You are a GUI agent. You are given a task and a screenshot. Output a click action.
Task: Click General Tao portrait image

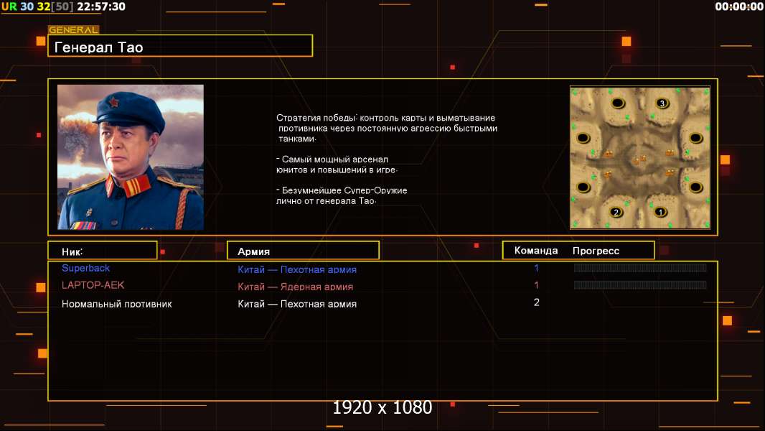click(x=131, y=157)
